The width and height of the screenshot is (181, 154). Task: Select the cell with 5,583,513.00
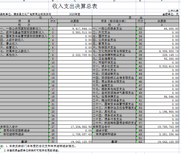click(82, 32)
